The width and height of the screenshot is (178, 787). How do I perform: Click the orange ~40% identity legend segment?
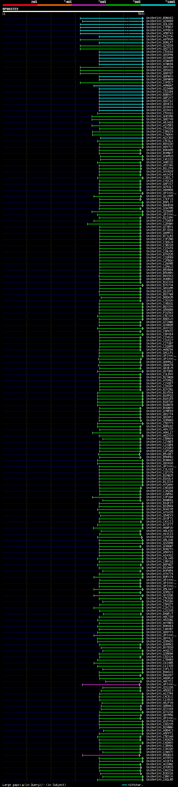55,5
